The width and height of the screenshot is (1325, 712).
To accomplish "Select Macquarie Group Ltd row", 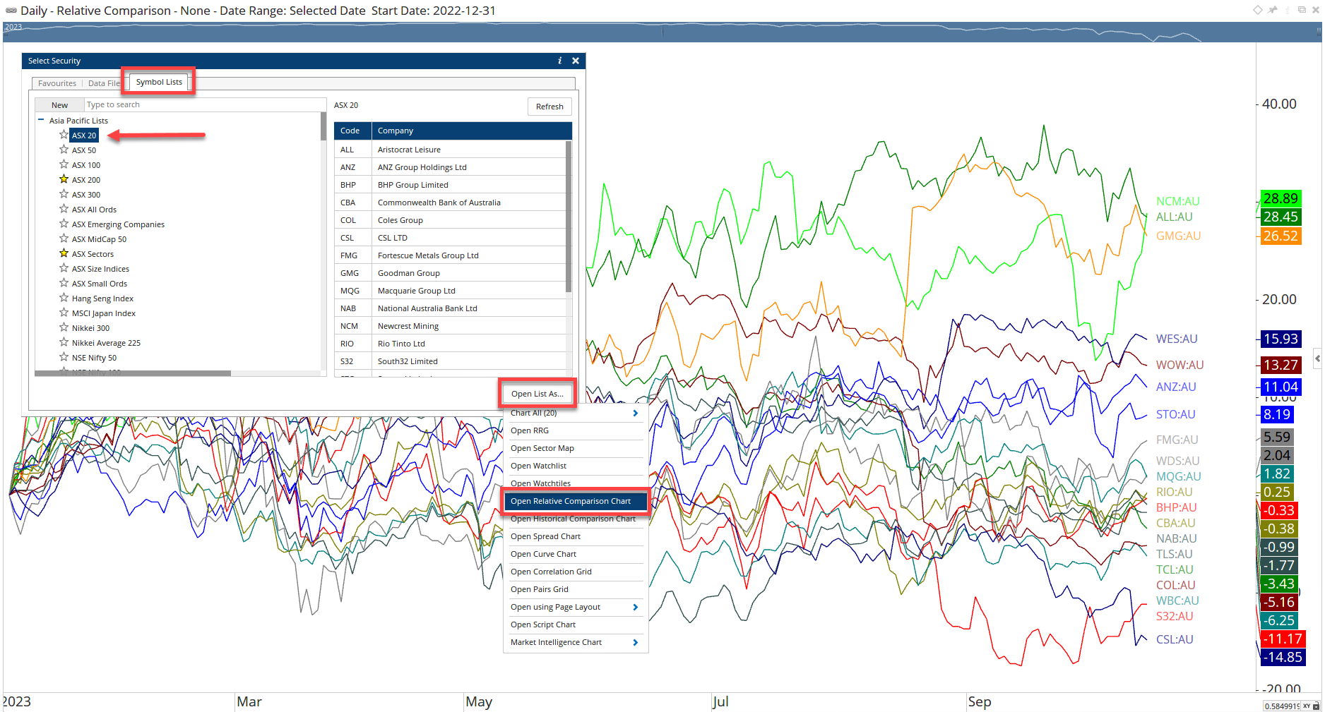I will (x=450, y=291).
